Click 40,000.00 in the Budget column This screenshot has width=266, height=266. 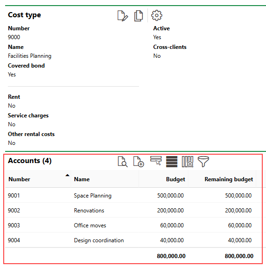[172, 240]
